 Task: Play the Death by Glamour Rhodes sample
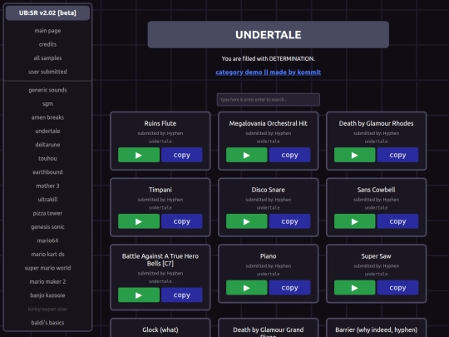pos(354,155)
